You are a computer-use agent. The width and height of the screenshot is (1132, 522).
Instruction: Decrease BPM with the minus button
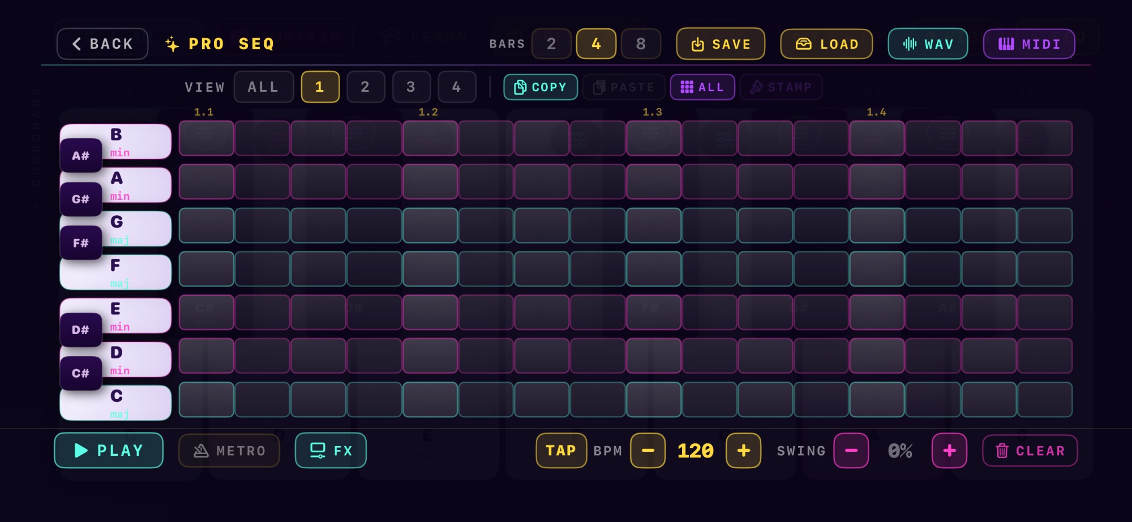[x=648, y=450]
